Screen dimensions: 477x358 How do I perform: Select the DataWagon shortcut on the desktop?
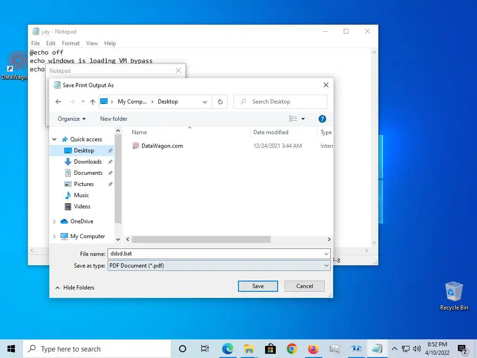[14, 65]
